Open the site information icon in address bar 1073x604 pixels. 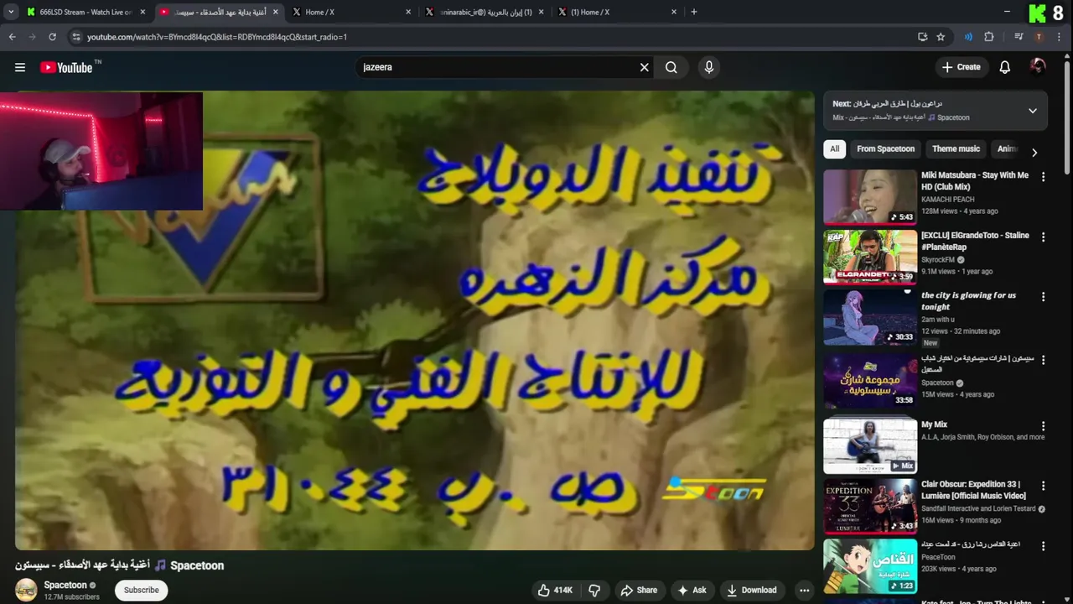[76, 37]
